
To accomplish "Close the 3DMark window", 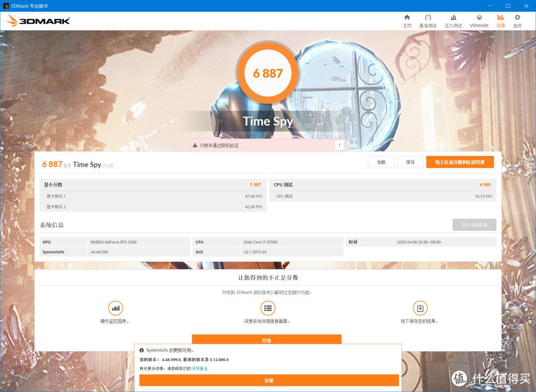I will (x=527, y=6).
